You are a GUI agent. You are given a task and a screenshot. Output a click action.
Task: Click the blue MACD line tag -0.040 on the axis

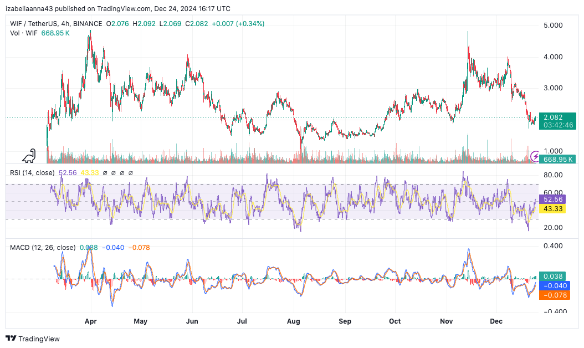(x=555, y=286)
